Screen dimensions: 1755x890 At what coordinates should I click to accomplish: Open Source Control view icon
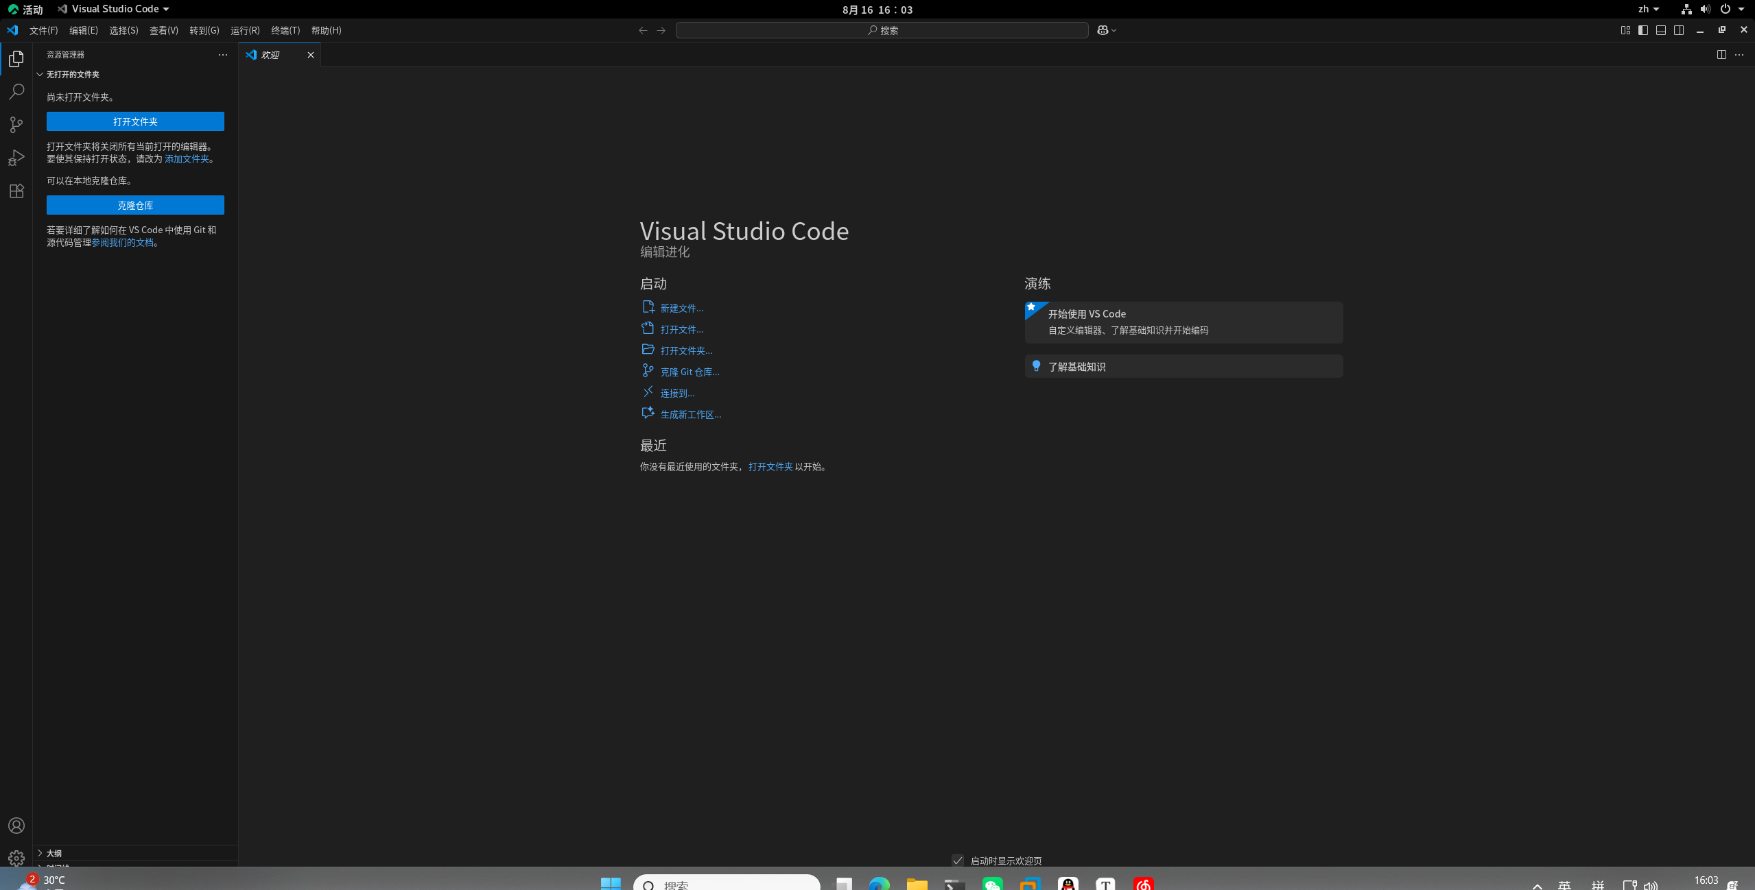coord(16,125)
